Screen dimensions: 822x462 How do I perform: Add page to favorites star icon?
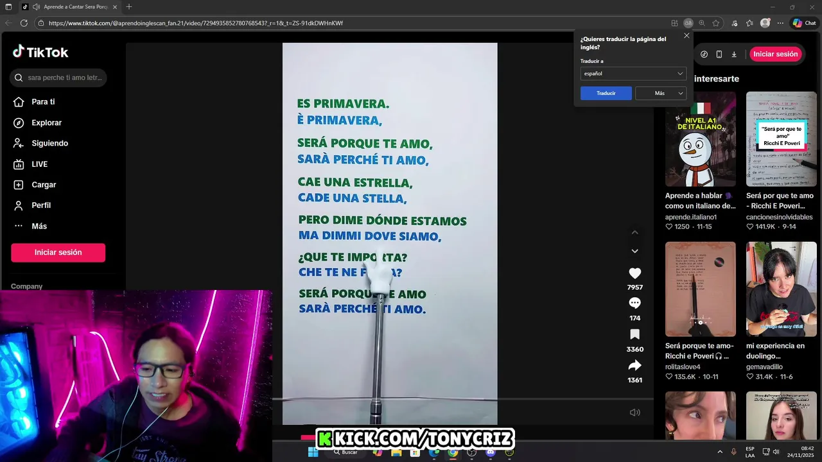coord(716,23)
